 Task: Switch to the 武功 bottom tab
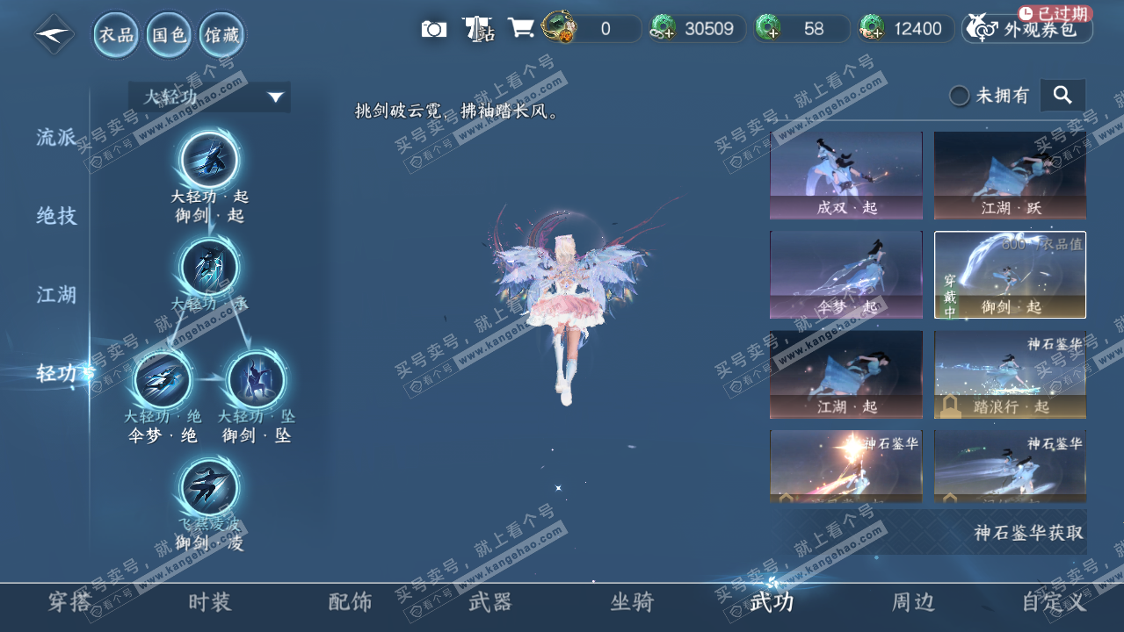tap(772, 602)
